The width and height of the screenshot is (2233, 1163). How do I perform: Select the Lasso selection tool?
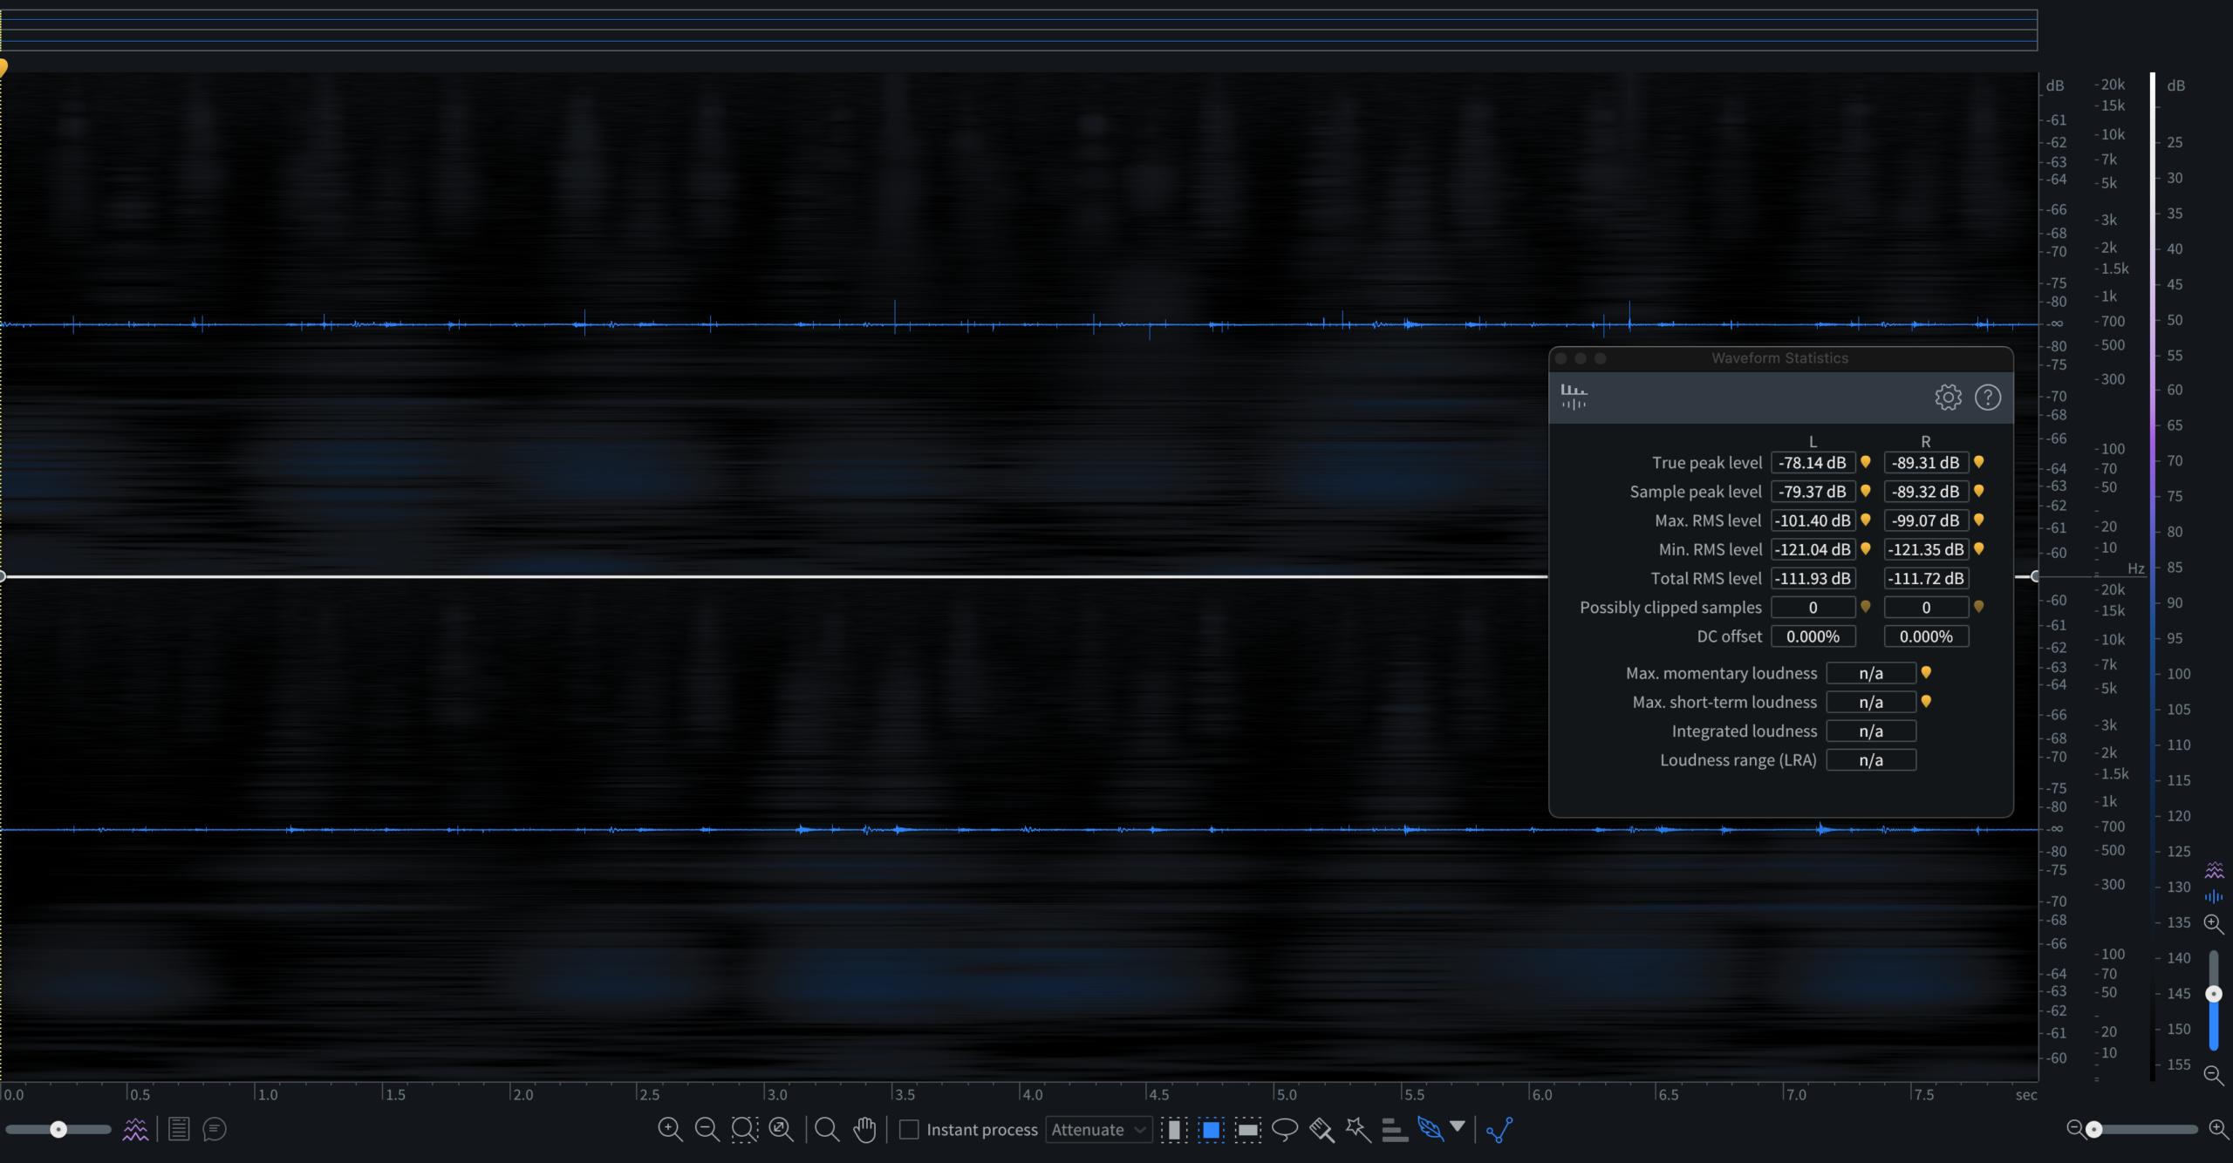coord(1285,1130)
